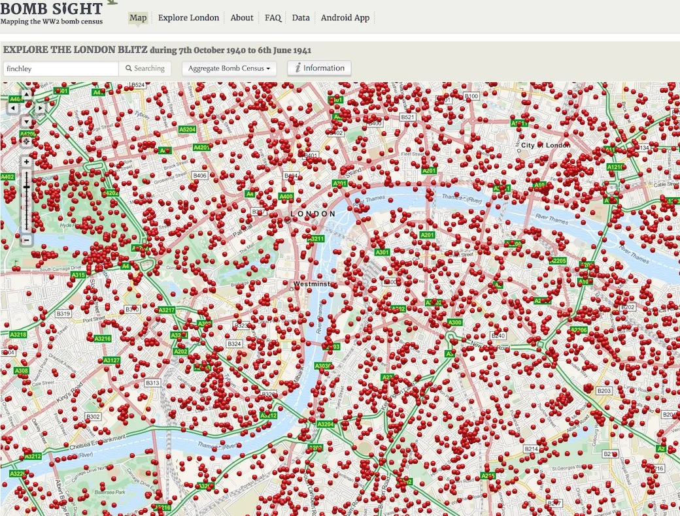Open the Android App link
The width and height of the screenshot is (680, 516).
(345, 18)
